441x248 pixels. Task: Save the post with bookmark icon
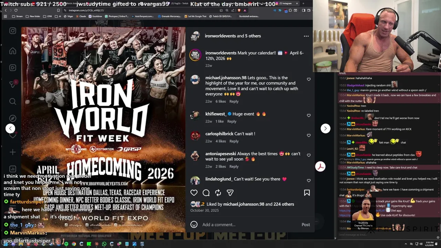tap(307, 193)
